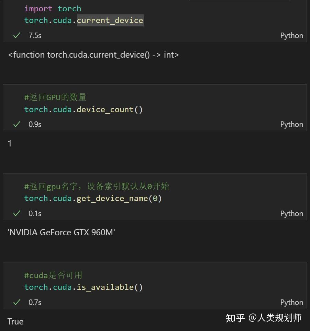Click the torch.cuda.is_available() code line
Screen dimensions: 310x331
[x=84, y=287]
